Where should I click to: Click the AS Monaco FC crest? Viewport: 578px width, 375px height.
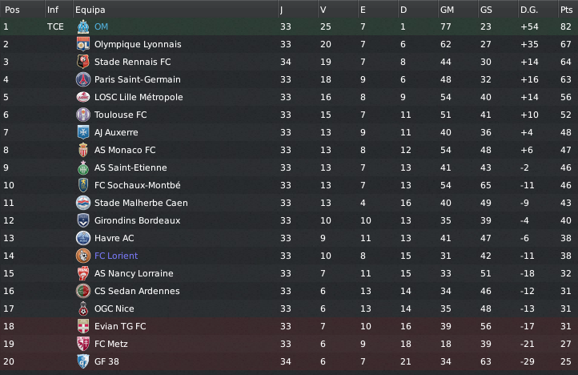click(82, 150)
